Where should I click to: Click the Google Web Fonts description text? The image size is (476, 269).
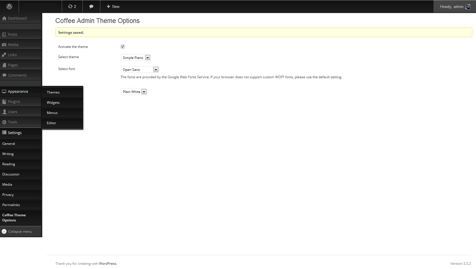tap(231, 77)
